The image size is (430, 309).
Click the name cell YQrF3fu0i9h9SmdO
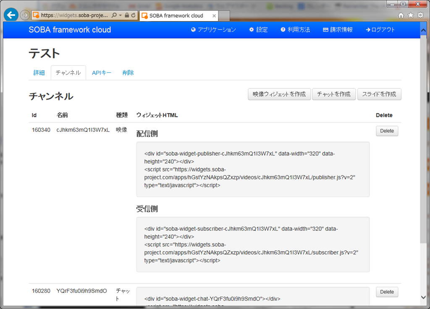82,291
